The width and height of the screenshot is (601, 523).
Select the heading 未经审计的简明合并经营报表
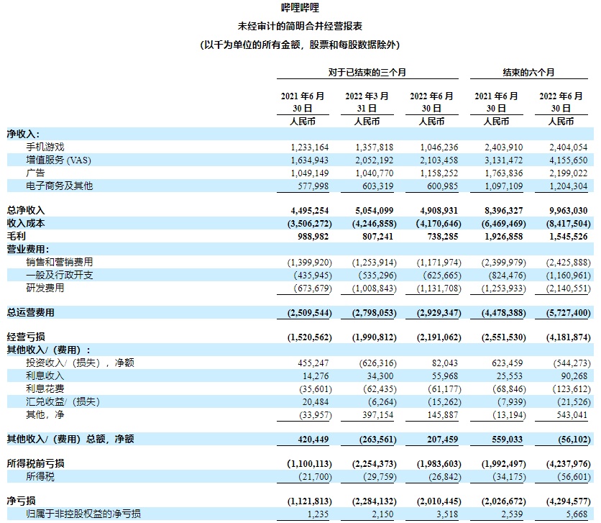pos(300,26)
